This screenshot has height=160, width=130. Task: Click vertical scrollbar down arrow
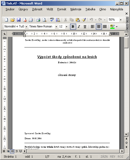[x=126, y=134]
